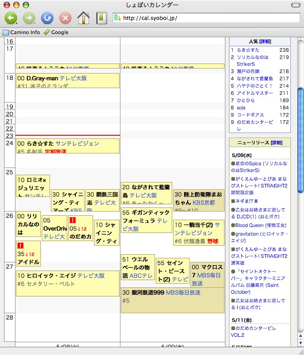Click the red Stop loading icon
The height and width of the screenshot is (355, 304).
point(65,18)
